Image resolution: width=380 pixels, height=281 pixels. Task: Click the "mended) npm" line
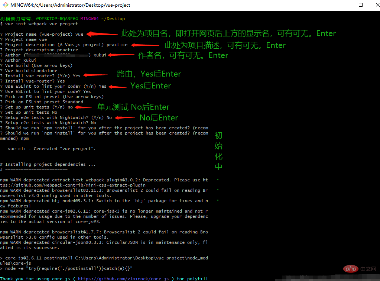[x=14, y=138]
